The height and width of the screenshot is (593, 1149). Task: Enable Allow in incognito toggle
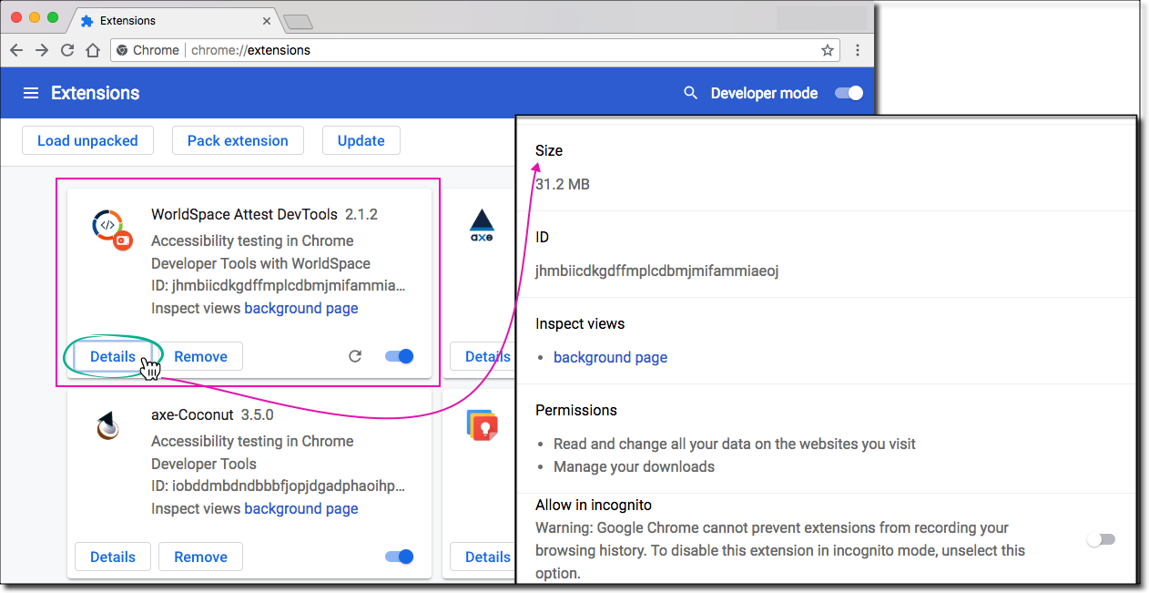pos(1101,539)
